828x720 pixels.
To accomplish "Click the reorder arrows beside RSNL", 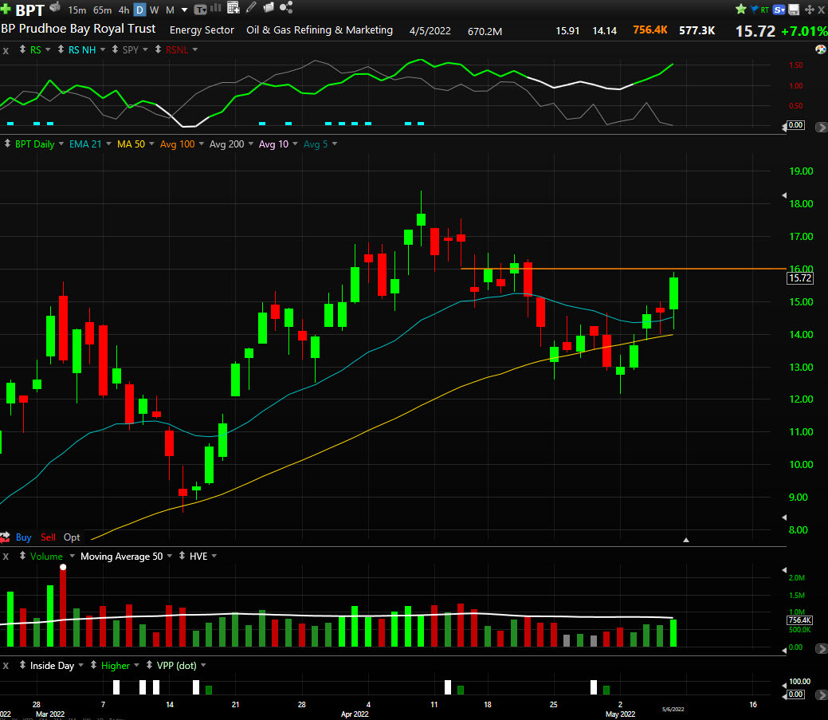I will coord(158,49).
